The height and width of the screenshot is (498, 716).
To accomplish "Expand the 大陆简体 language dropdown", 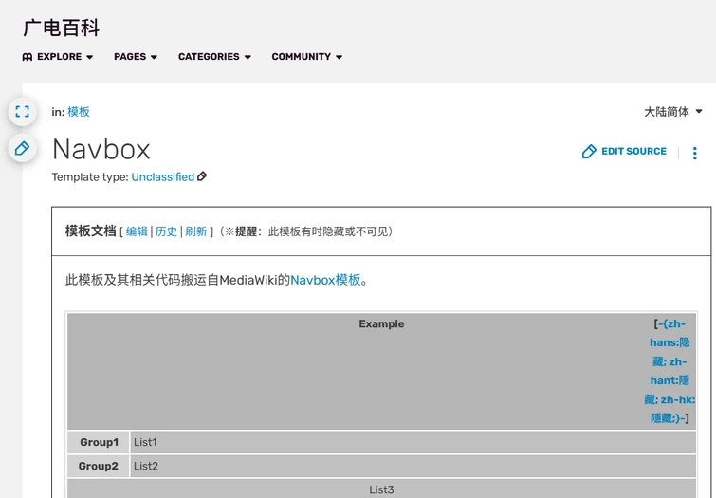I will 673,112.
